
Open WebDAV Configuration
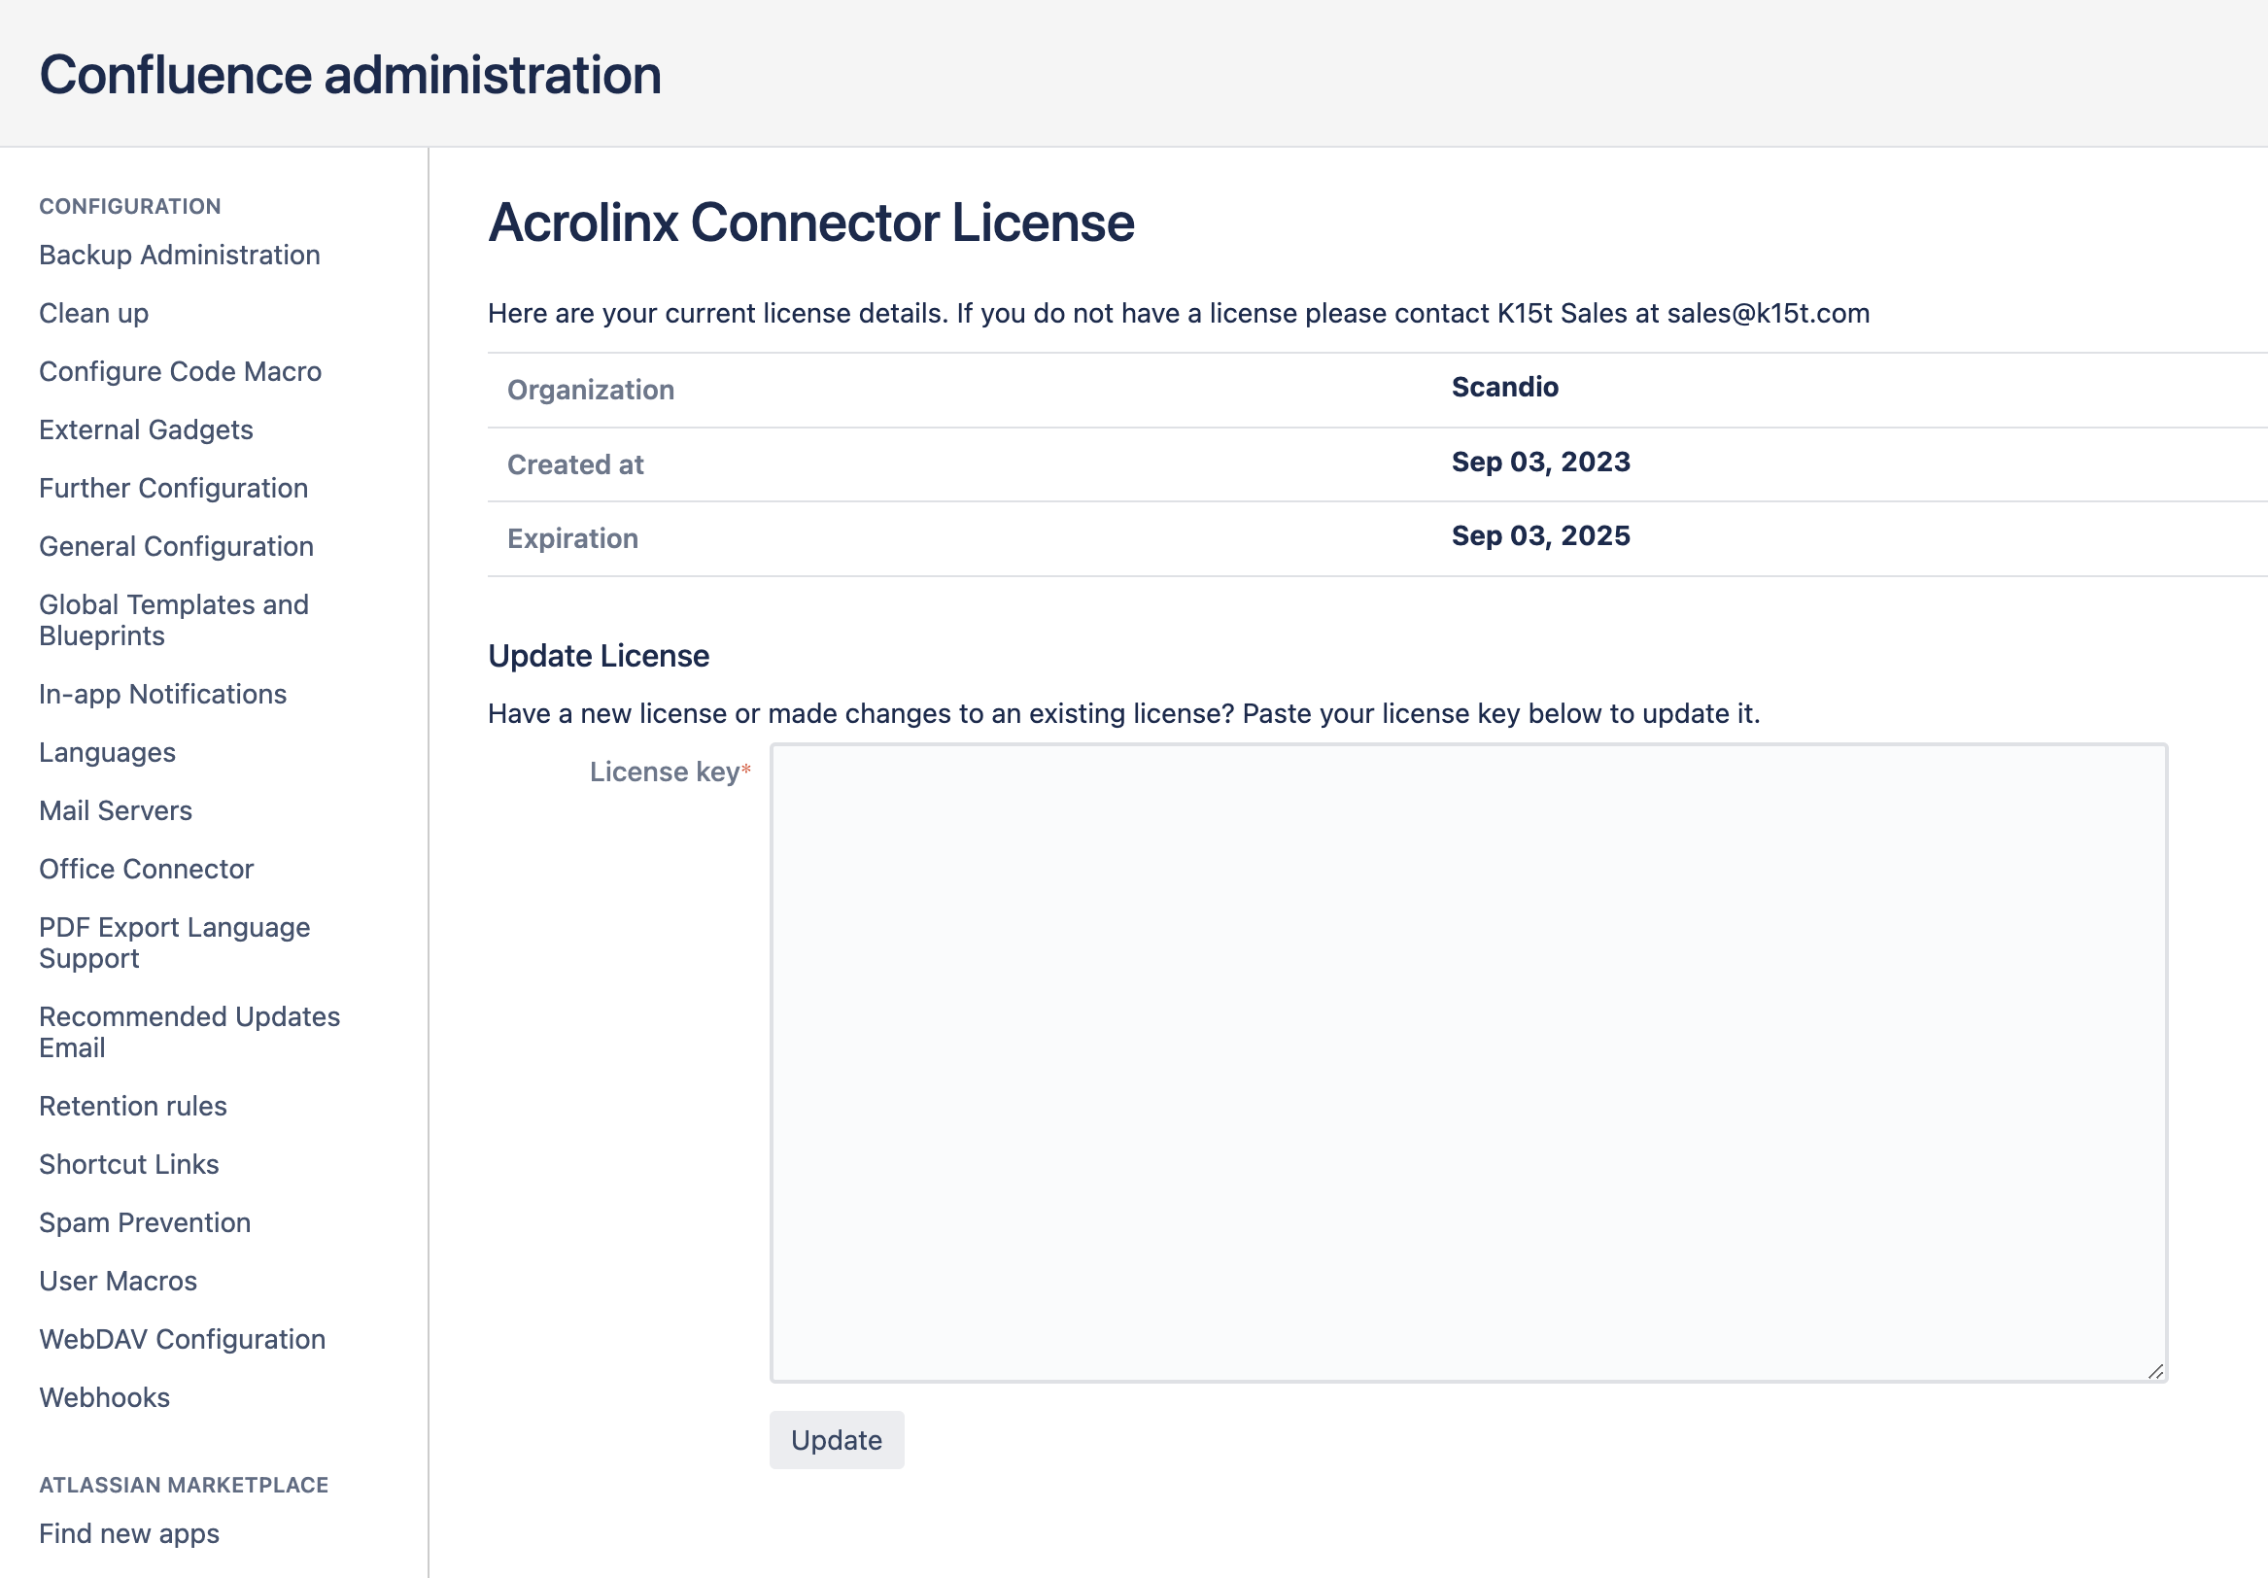click(x=182, y=1339)
